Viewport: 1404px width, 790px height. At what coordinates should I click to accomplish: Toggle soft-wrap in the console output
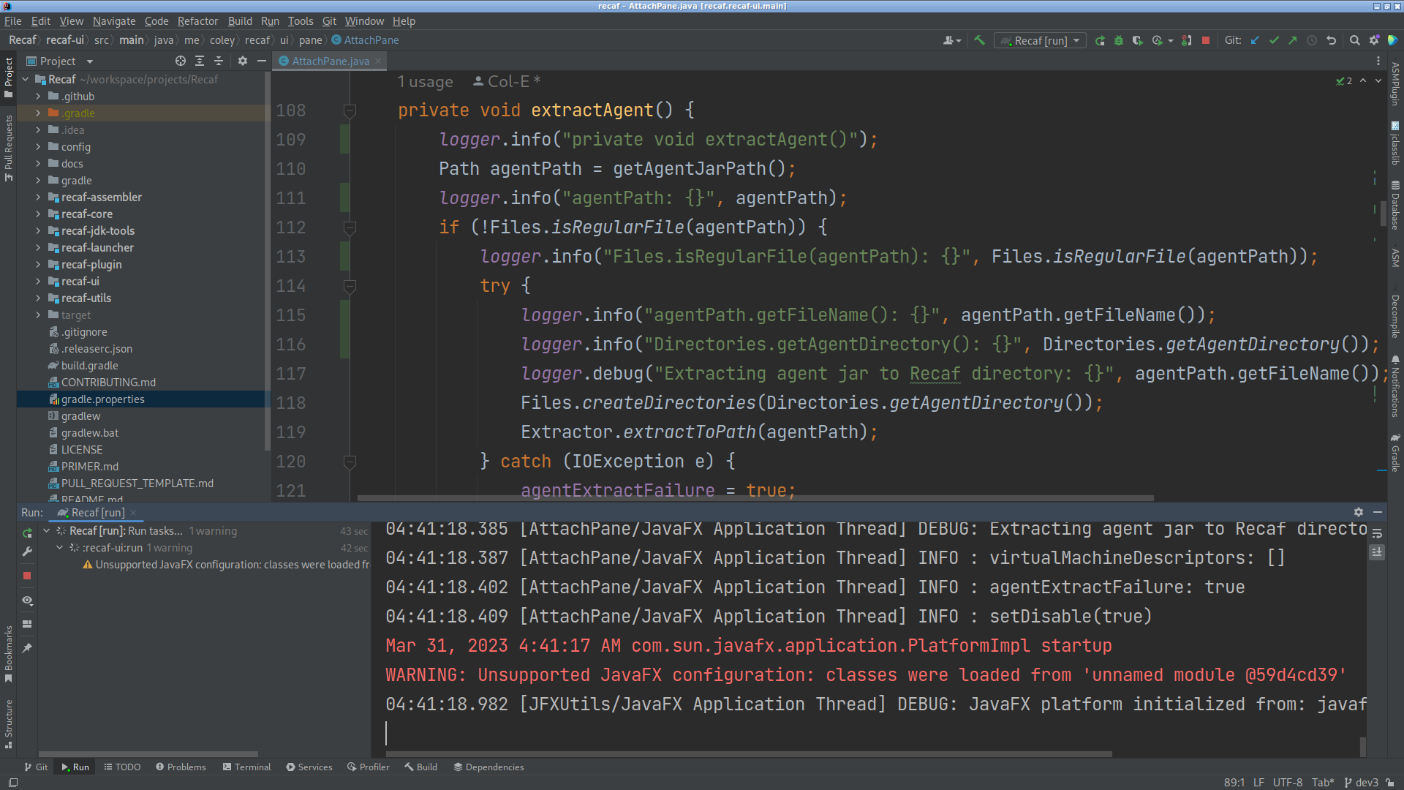point(1378,535)
